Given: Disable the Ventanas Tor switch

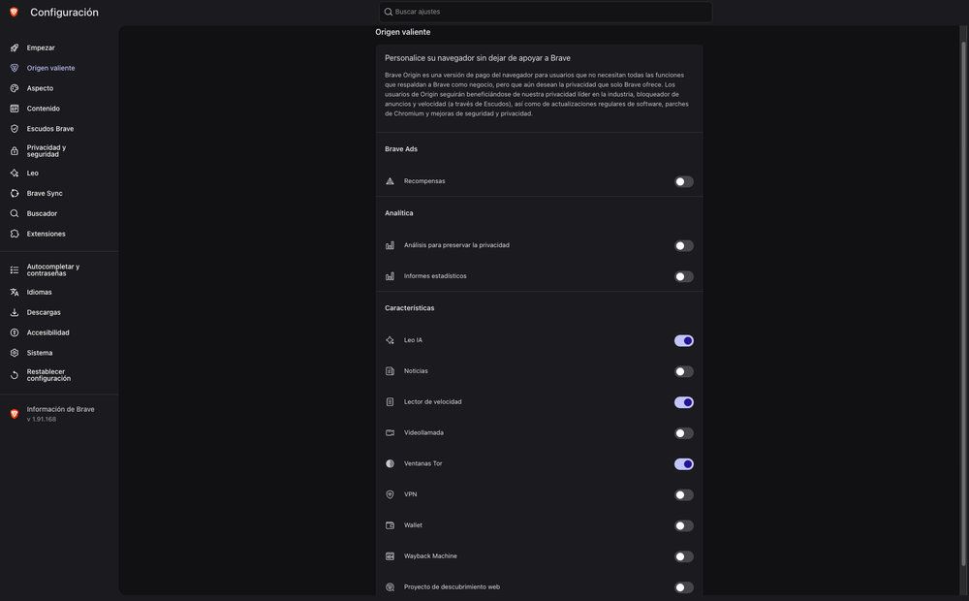Looking at the screenshot, I should point(683,464).
